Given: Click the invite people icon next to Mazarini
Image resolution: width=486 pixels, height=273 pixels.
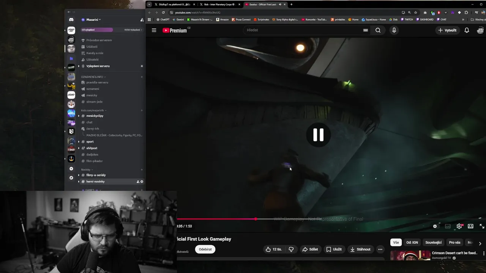Looking at the screenshot, I should click(x=142, y=20).
